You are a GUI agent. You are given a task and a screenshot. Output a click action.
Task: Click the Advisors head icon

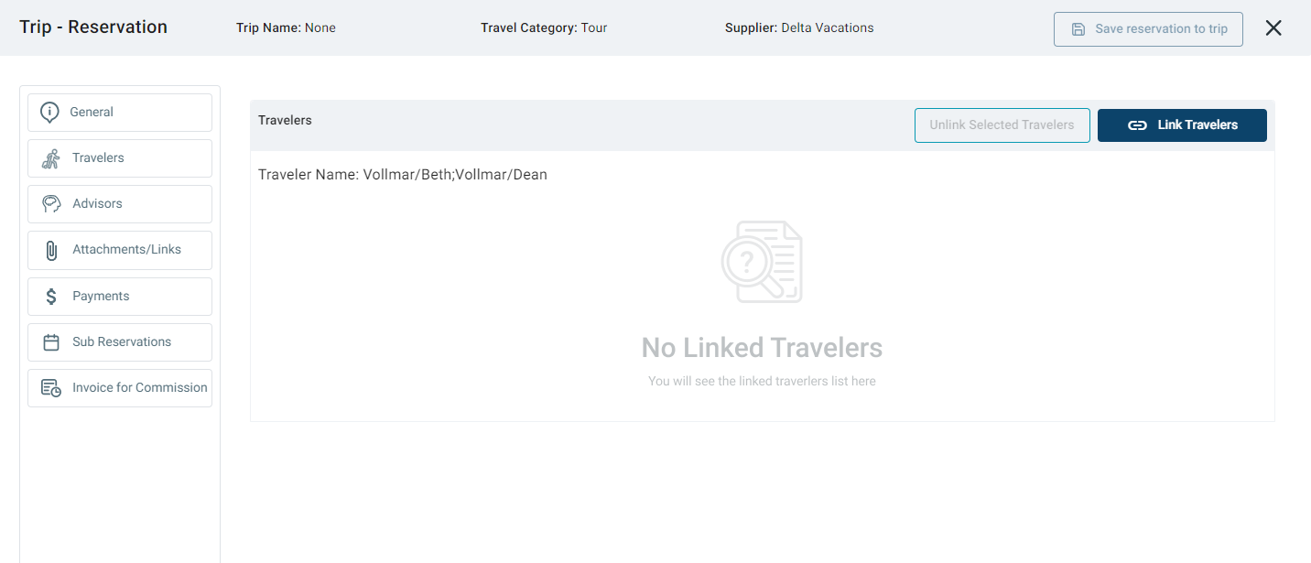pos(51,204)
